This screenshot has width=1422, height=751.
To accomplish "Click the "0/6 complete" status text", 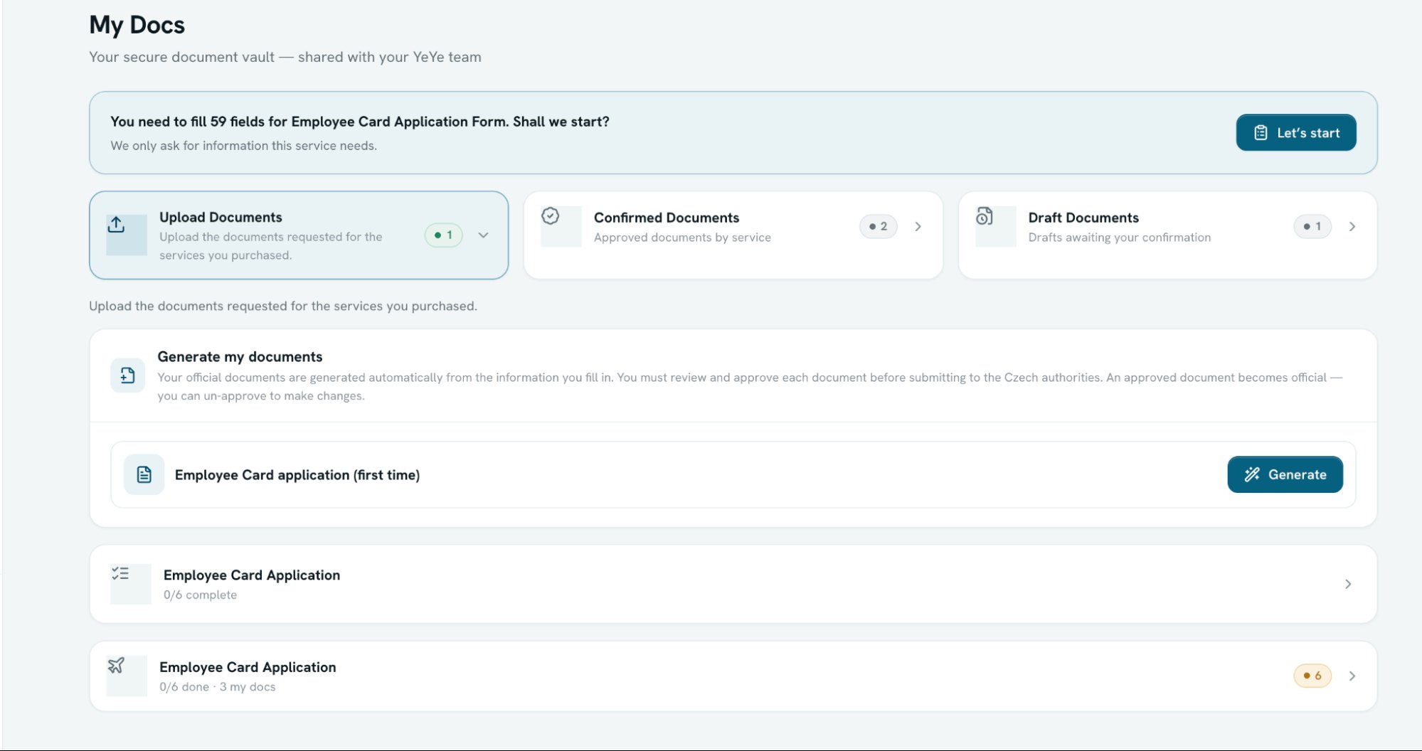I will pos(200,595).
